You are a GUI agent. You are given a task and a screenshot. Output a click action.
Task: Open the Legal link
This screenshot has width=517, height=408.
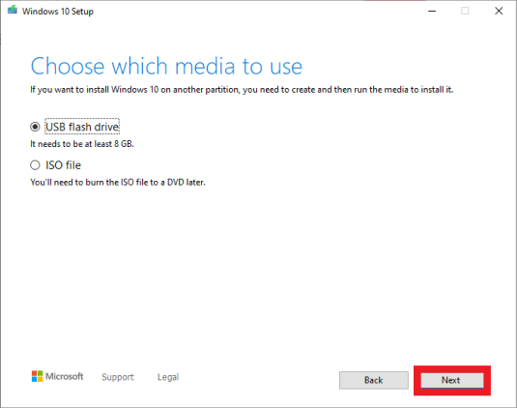pos(168,377)
